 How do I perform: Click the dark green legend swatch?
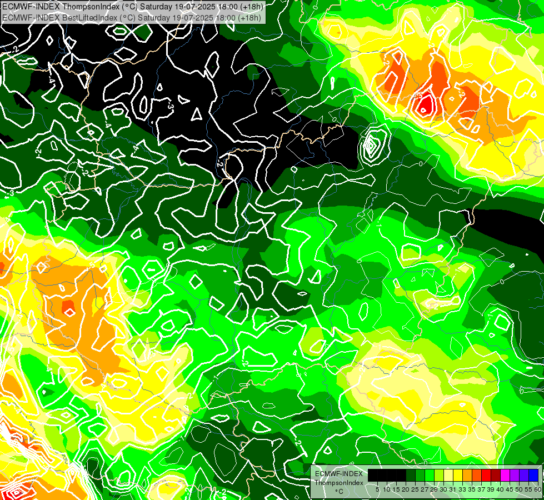tap(411, 475)
